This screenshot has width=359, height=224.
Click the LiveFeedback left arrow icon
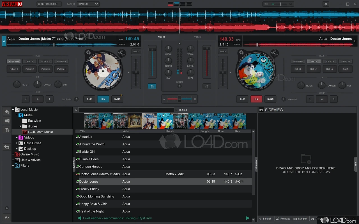pos(79,218)
